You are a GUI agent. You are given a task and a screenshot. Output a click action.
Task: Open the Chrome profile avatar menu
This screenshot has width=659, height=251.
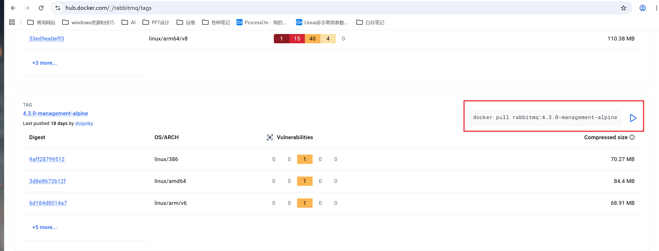643,8
